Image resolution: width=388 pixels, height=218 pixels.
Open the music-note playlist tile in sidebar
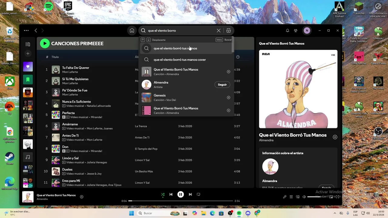(x=28, y=157)
